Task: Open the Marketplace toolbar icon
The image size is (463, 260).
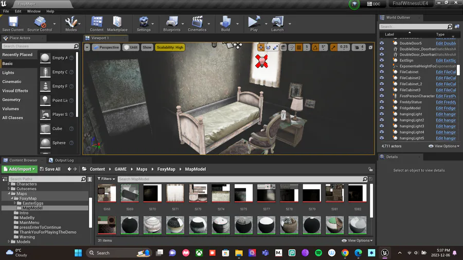Action: [117, 24]
